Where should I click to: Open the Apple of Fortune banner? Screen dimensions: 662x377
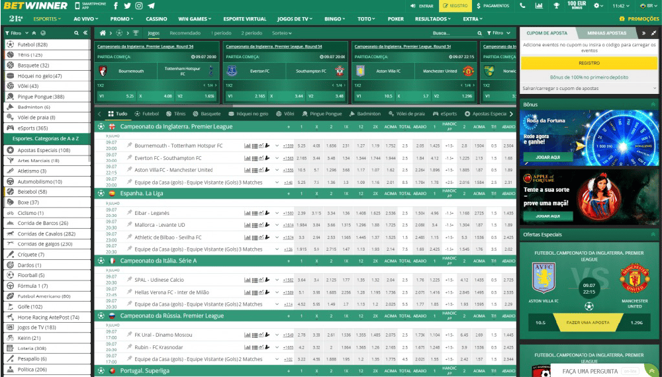pyautogui.click(x=589, y=196)
